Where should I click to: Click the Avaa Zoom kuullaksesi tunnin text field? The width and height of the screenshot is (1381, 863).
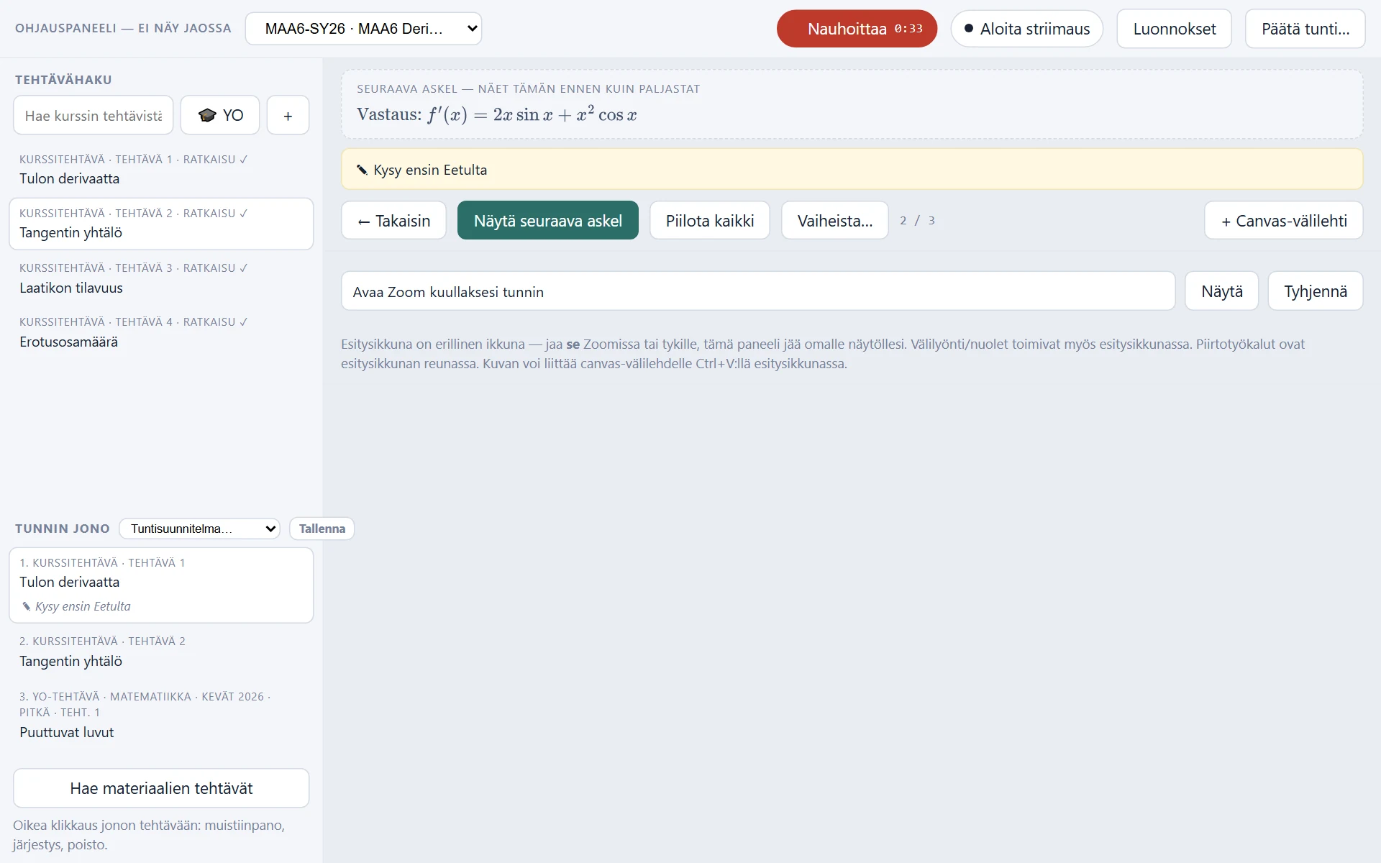(758, 291)
